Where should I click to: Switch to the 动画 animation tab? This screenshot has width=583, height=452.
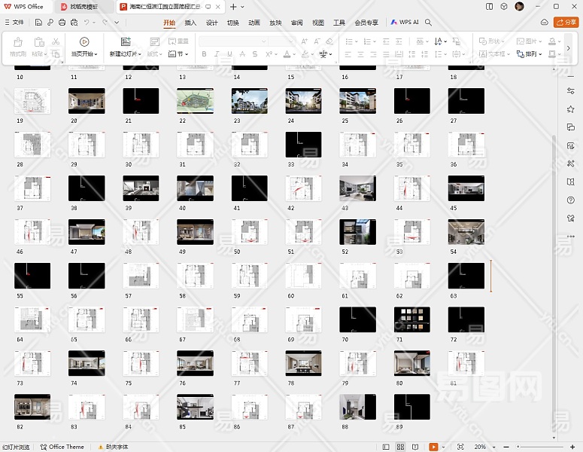tap(254, 23)
